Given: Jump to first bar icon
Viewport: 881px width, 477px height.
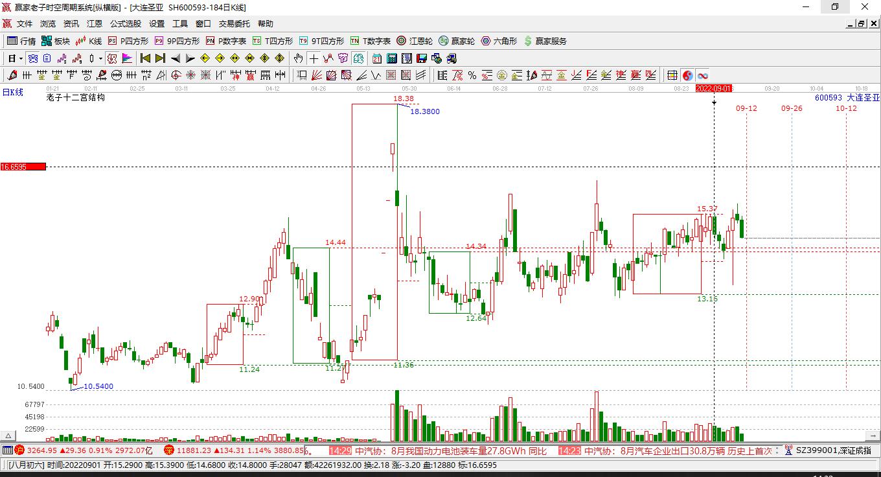Looking at the screenshot, I should (x=146, y=58).
